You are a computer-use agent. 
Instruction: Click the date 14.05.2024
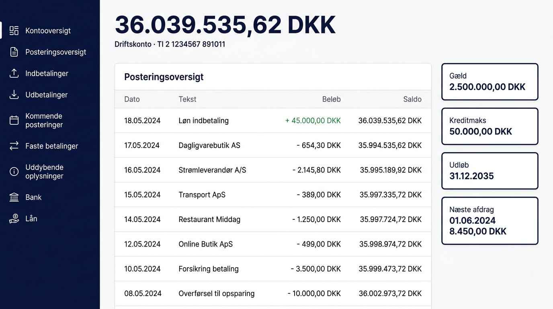pyautogui.click(x=142, y=219)
